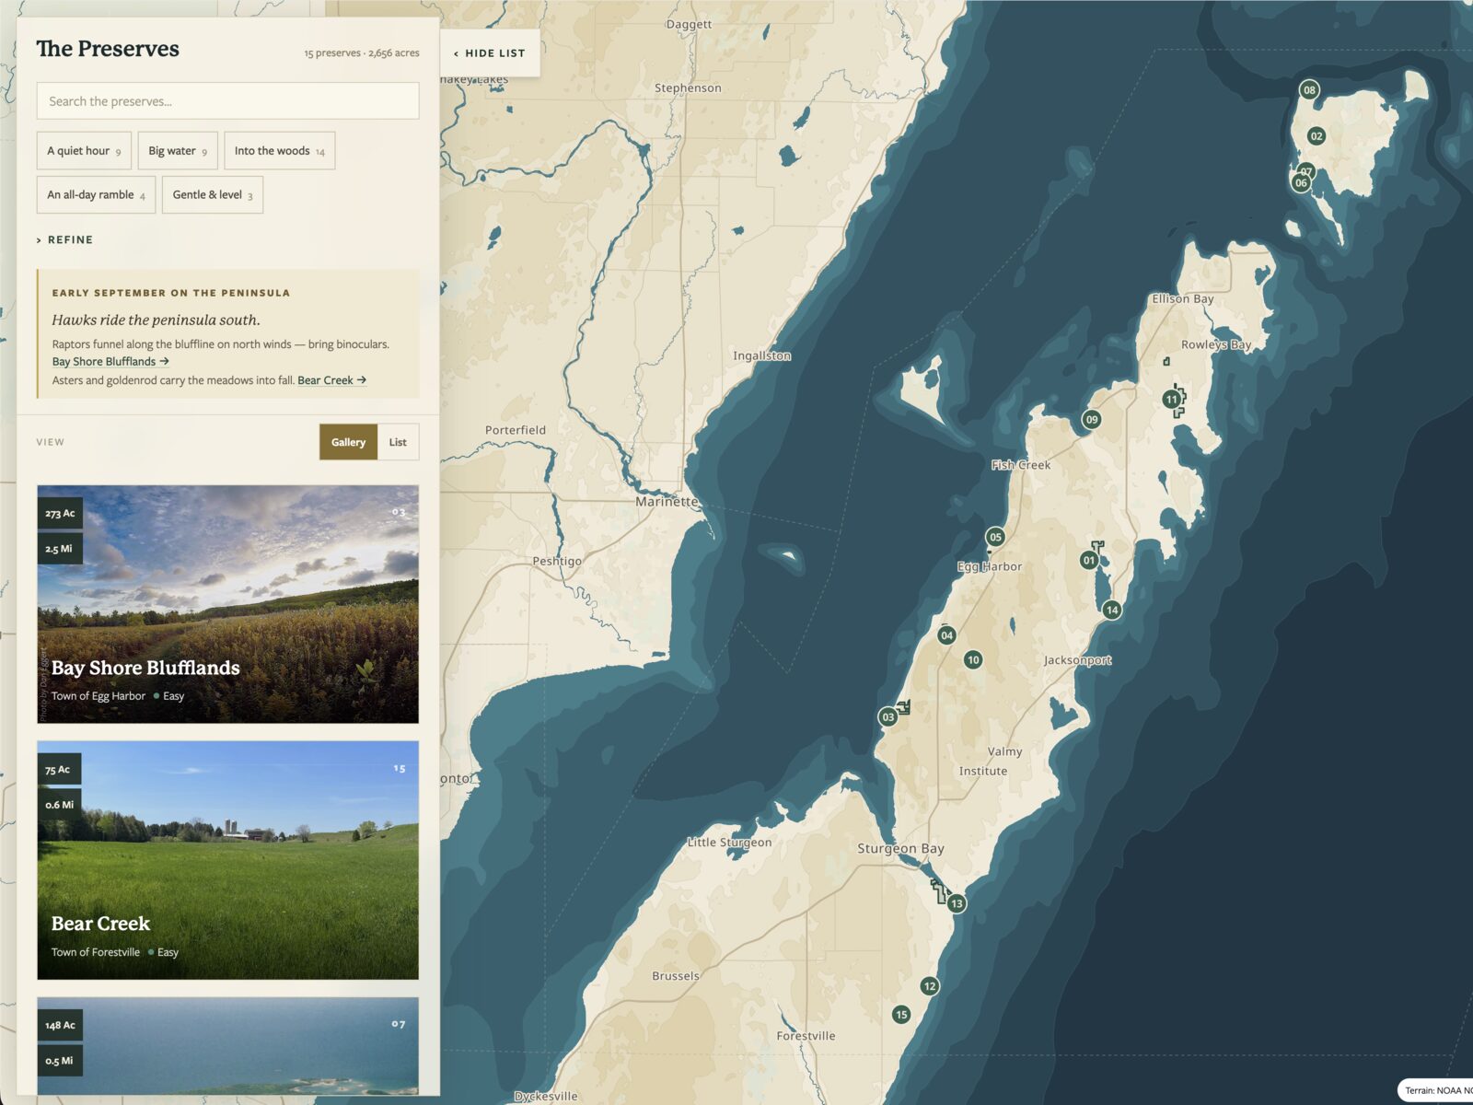1473x1105 pixels.
Task: Click map marker 01
Action: [1089, 560]
